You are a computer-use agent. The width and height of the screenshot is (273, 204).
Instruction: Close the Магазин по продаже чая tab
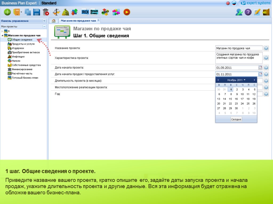pos(98,20)
